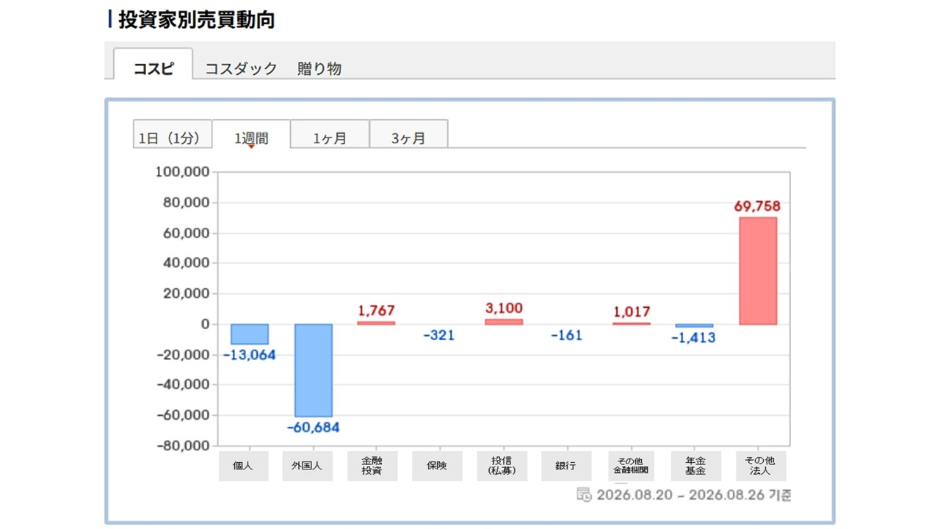This screenshot has width=940, height=529.
Task: Click the 投信(私募) category label
Action: point(502,466)
